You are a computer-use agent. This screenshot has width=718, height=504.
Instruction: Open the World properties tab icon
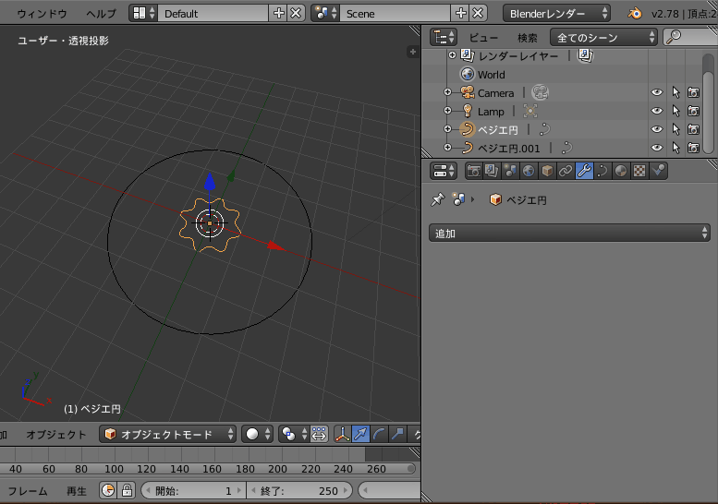click(529, 171)
